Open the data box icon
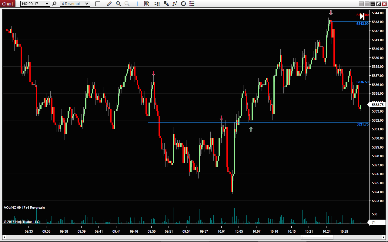This screenshot has width=388, height=242. [x=147, y=4]
